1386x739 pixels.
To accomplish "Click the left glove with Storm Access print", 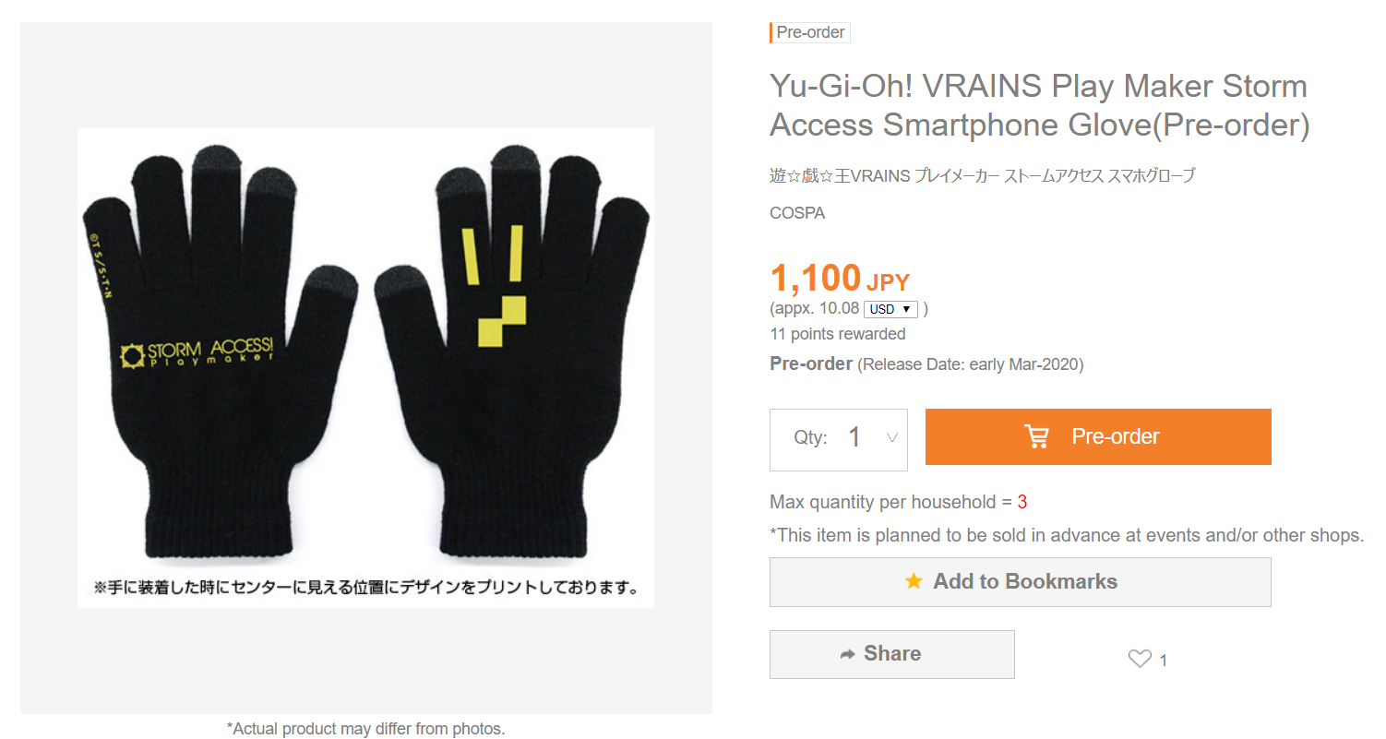I will click(224, 351).
